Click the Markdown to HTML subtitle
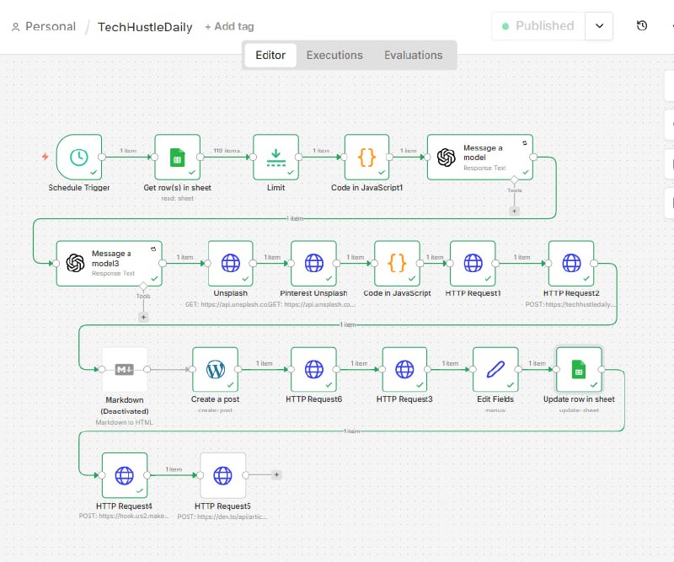This screenshot has height=562, width=674. [124, 422]
